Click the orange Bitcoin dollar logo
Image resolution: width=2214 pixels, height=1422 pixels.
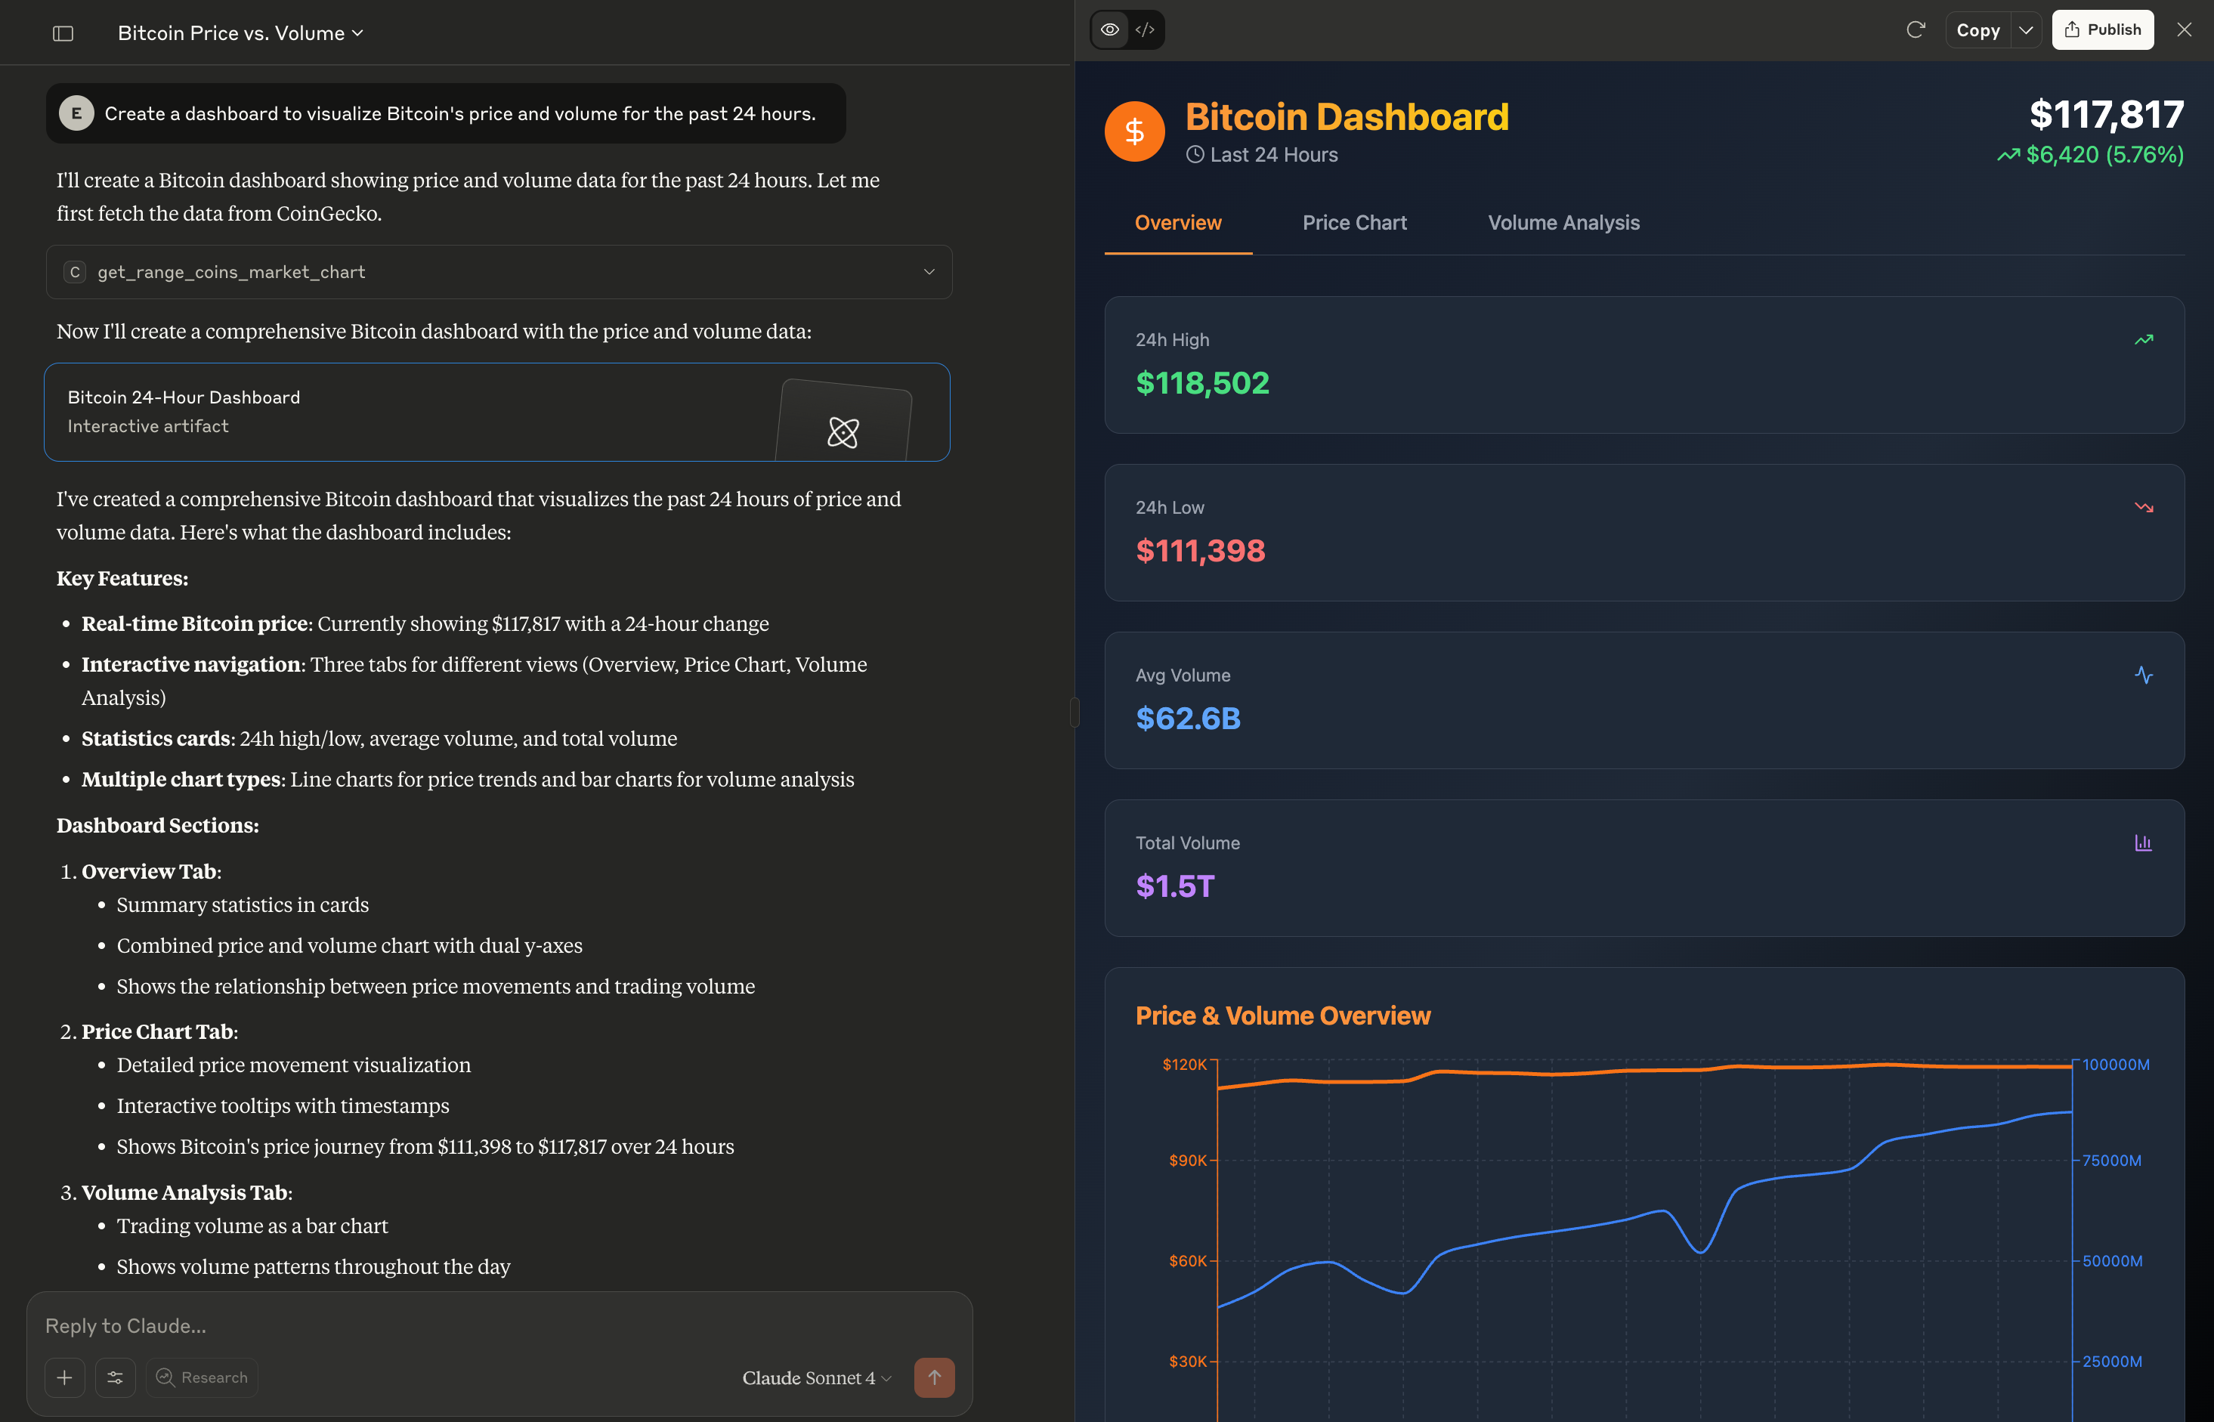click(x=1135, y=131)
